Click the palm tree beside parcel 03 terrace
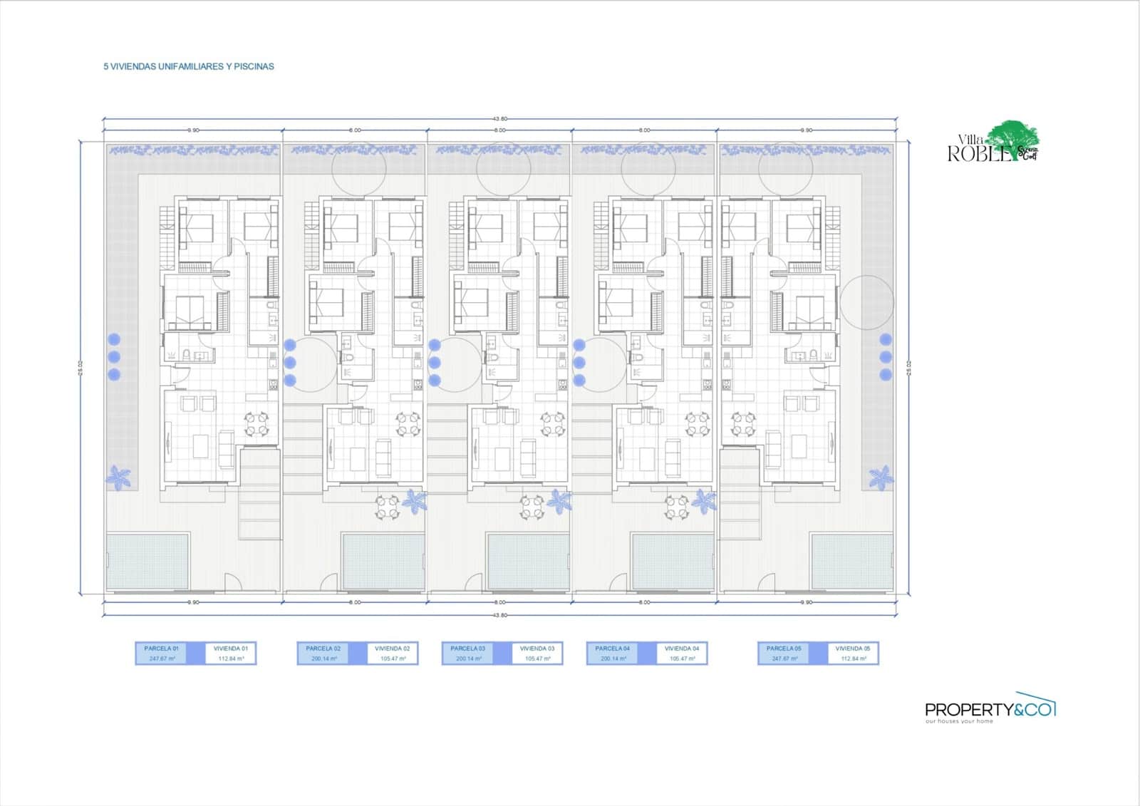The width and height of the screenshot is (1140, 806). pos(559,501)
